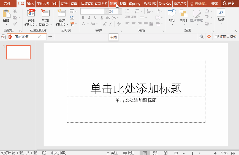Align text left
Image resolution: width=239 pixels, height=155 pixels.
coord(127,24)
